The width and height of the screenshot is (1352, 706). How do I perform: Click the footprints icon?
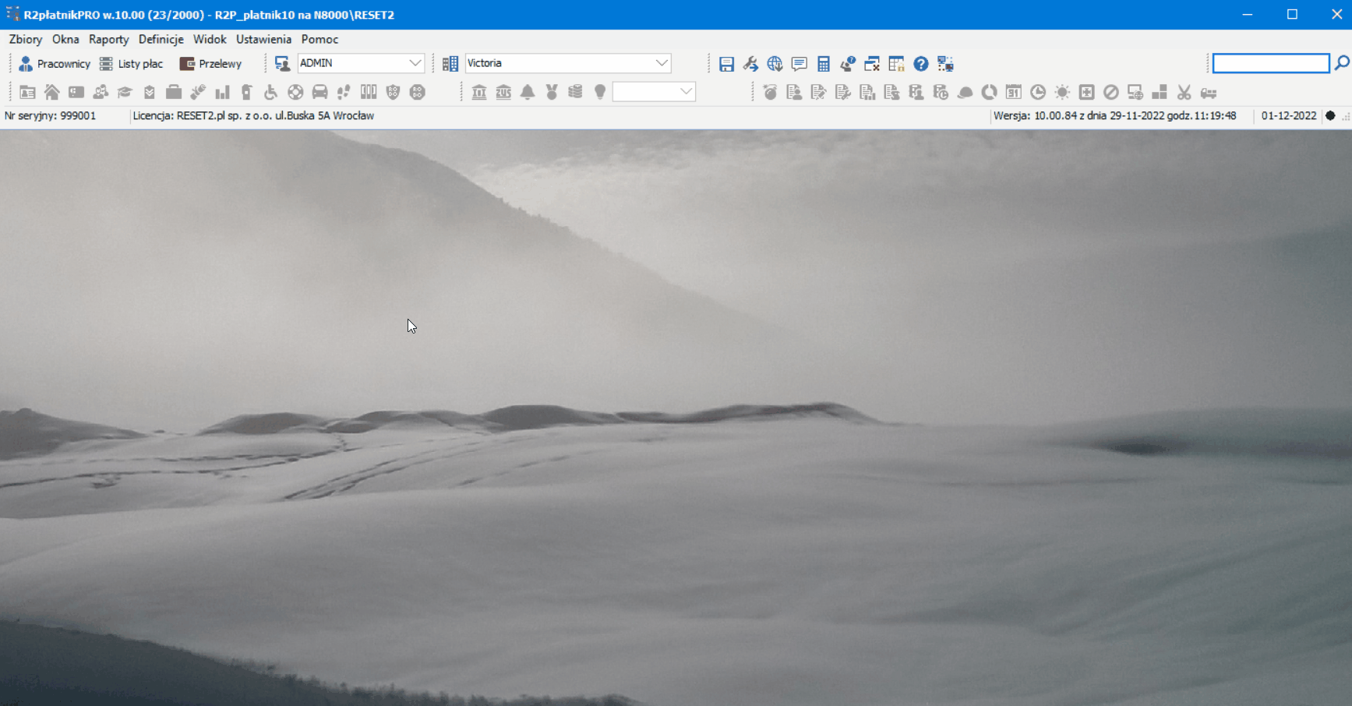(x=344, y=93)
